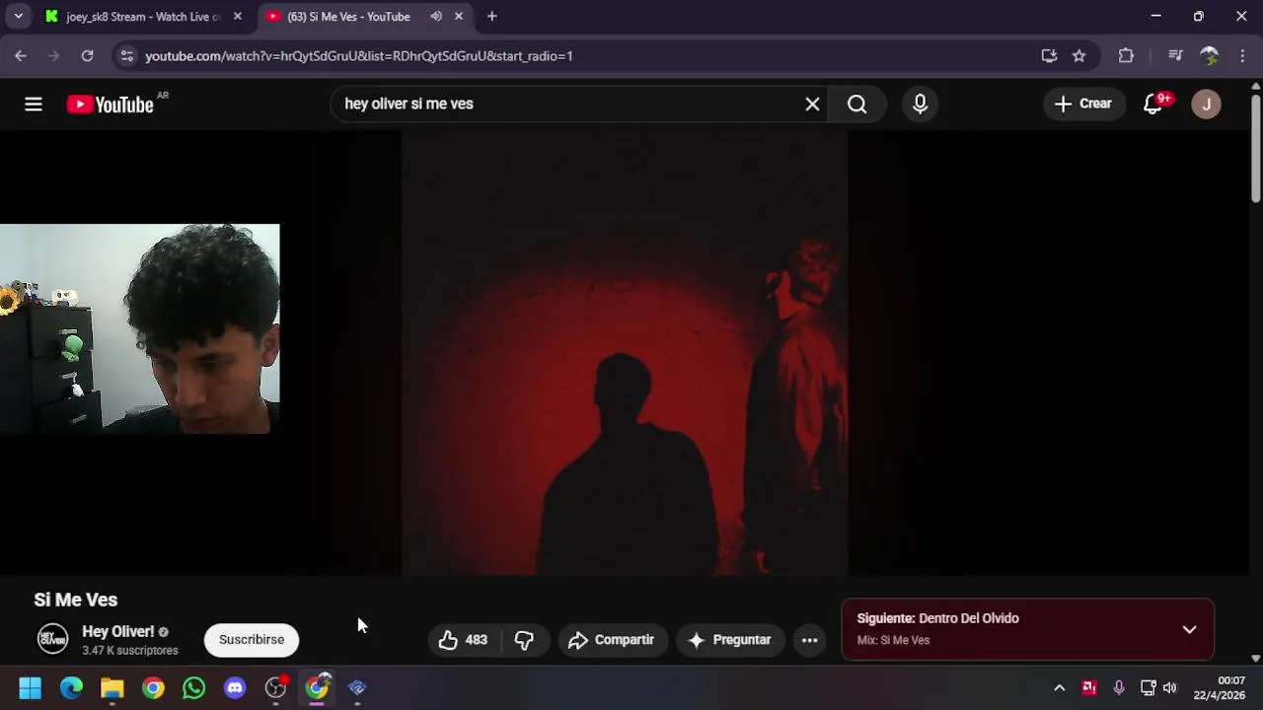The image size is (1263, 710).
Task: Start voice search with microphone
Action: pyautogui.click(x=920, y=104)
